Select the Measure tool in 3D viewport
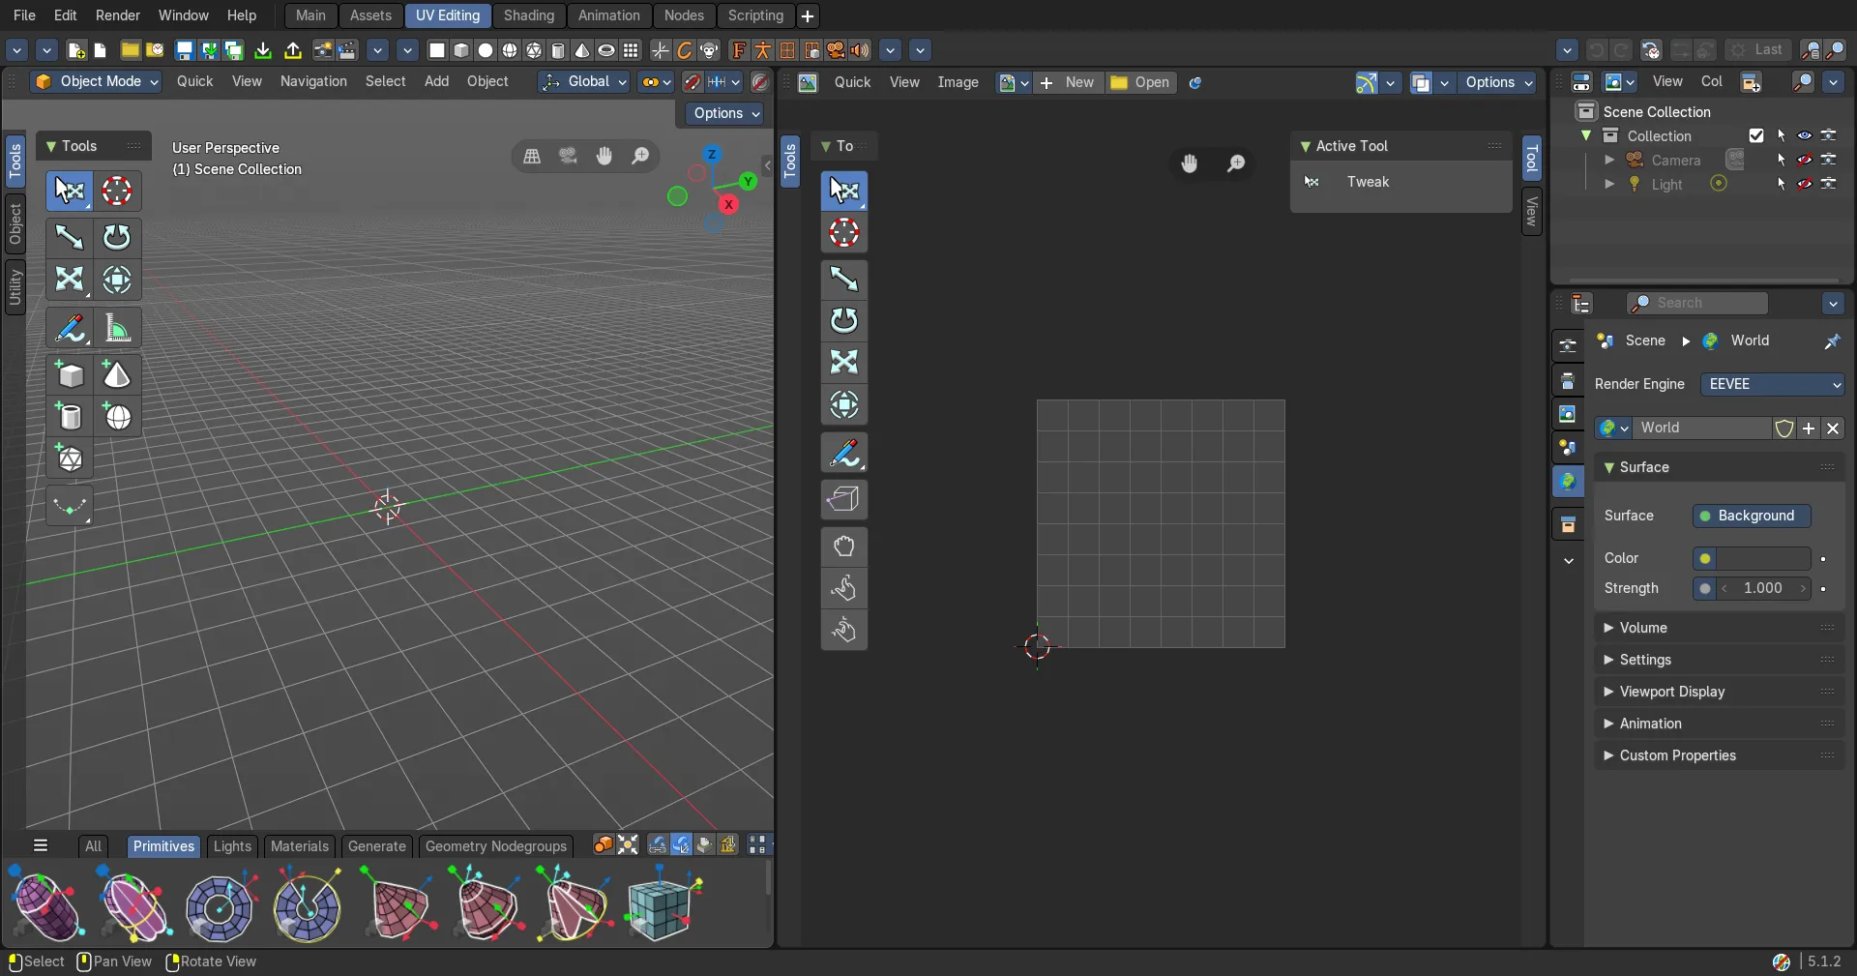The width and height of the screenshot is (1857, 976). (x=117, y=328)
